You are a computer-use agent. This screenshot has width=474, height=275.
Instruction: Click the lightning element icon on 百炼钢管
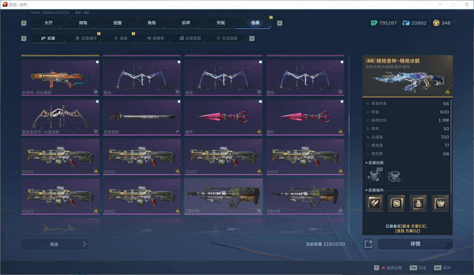click(178, 131)
